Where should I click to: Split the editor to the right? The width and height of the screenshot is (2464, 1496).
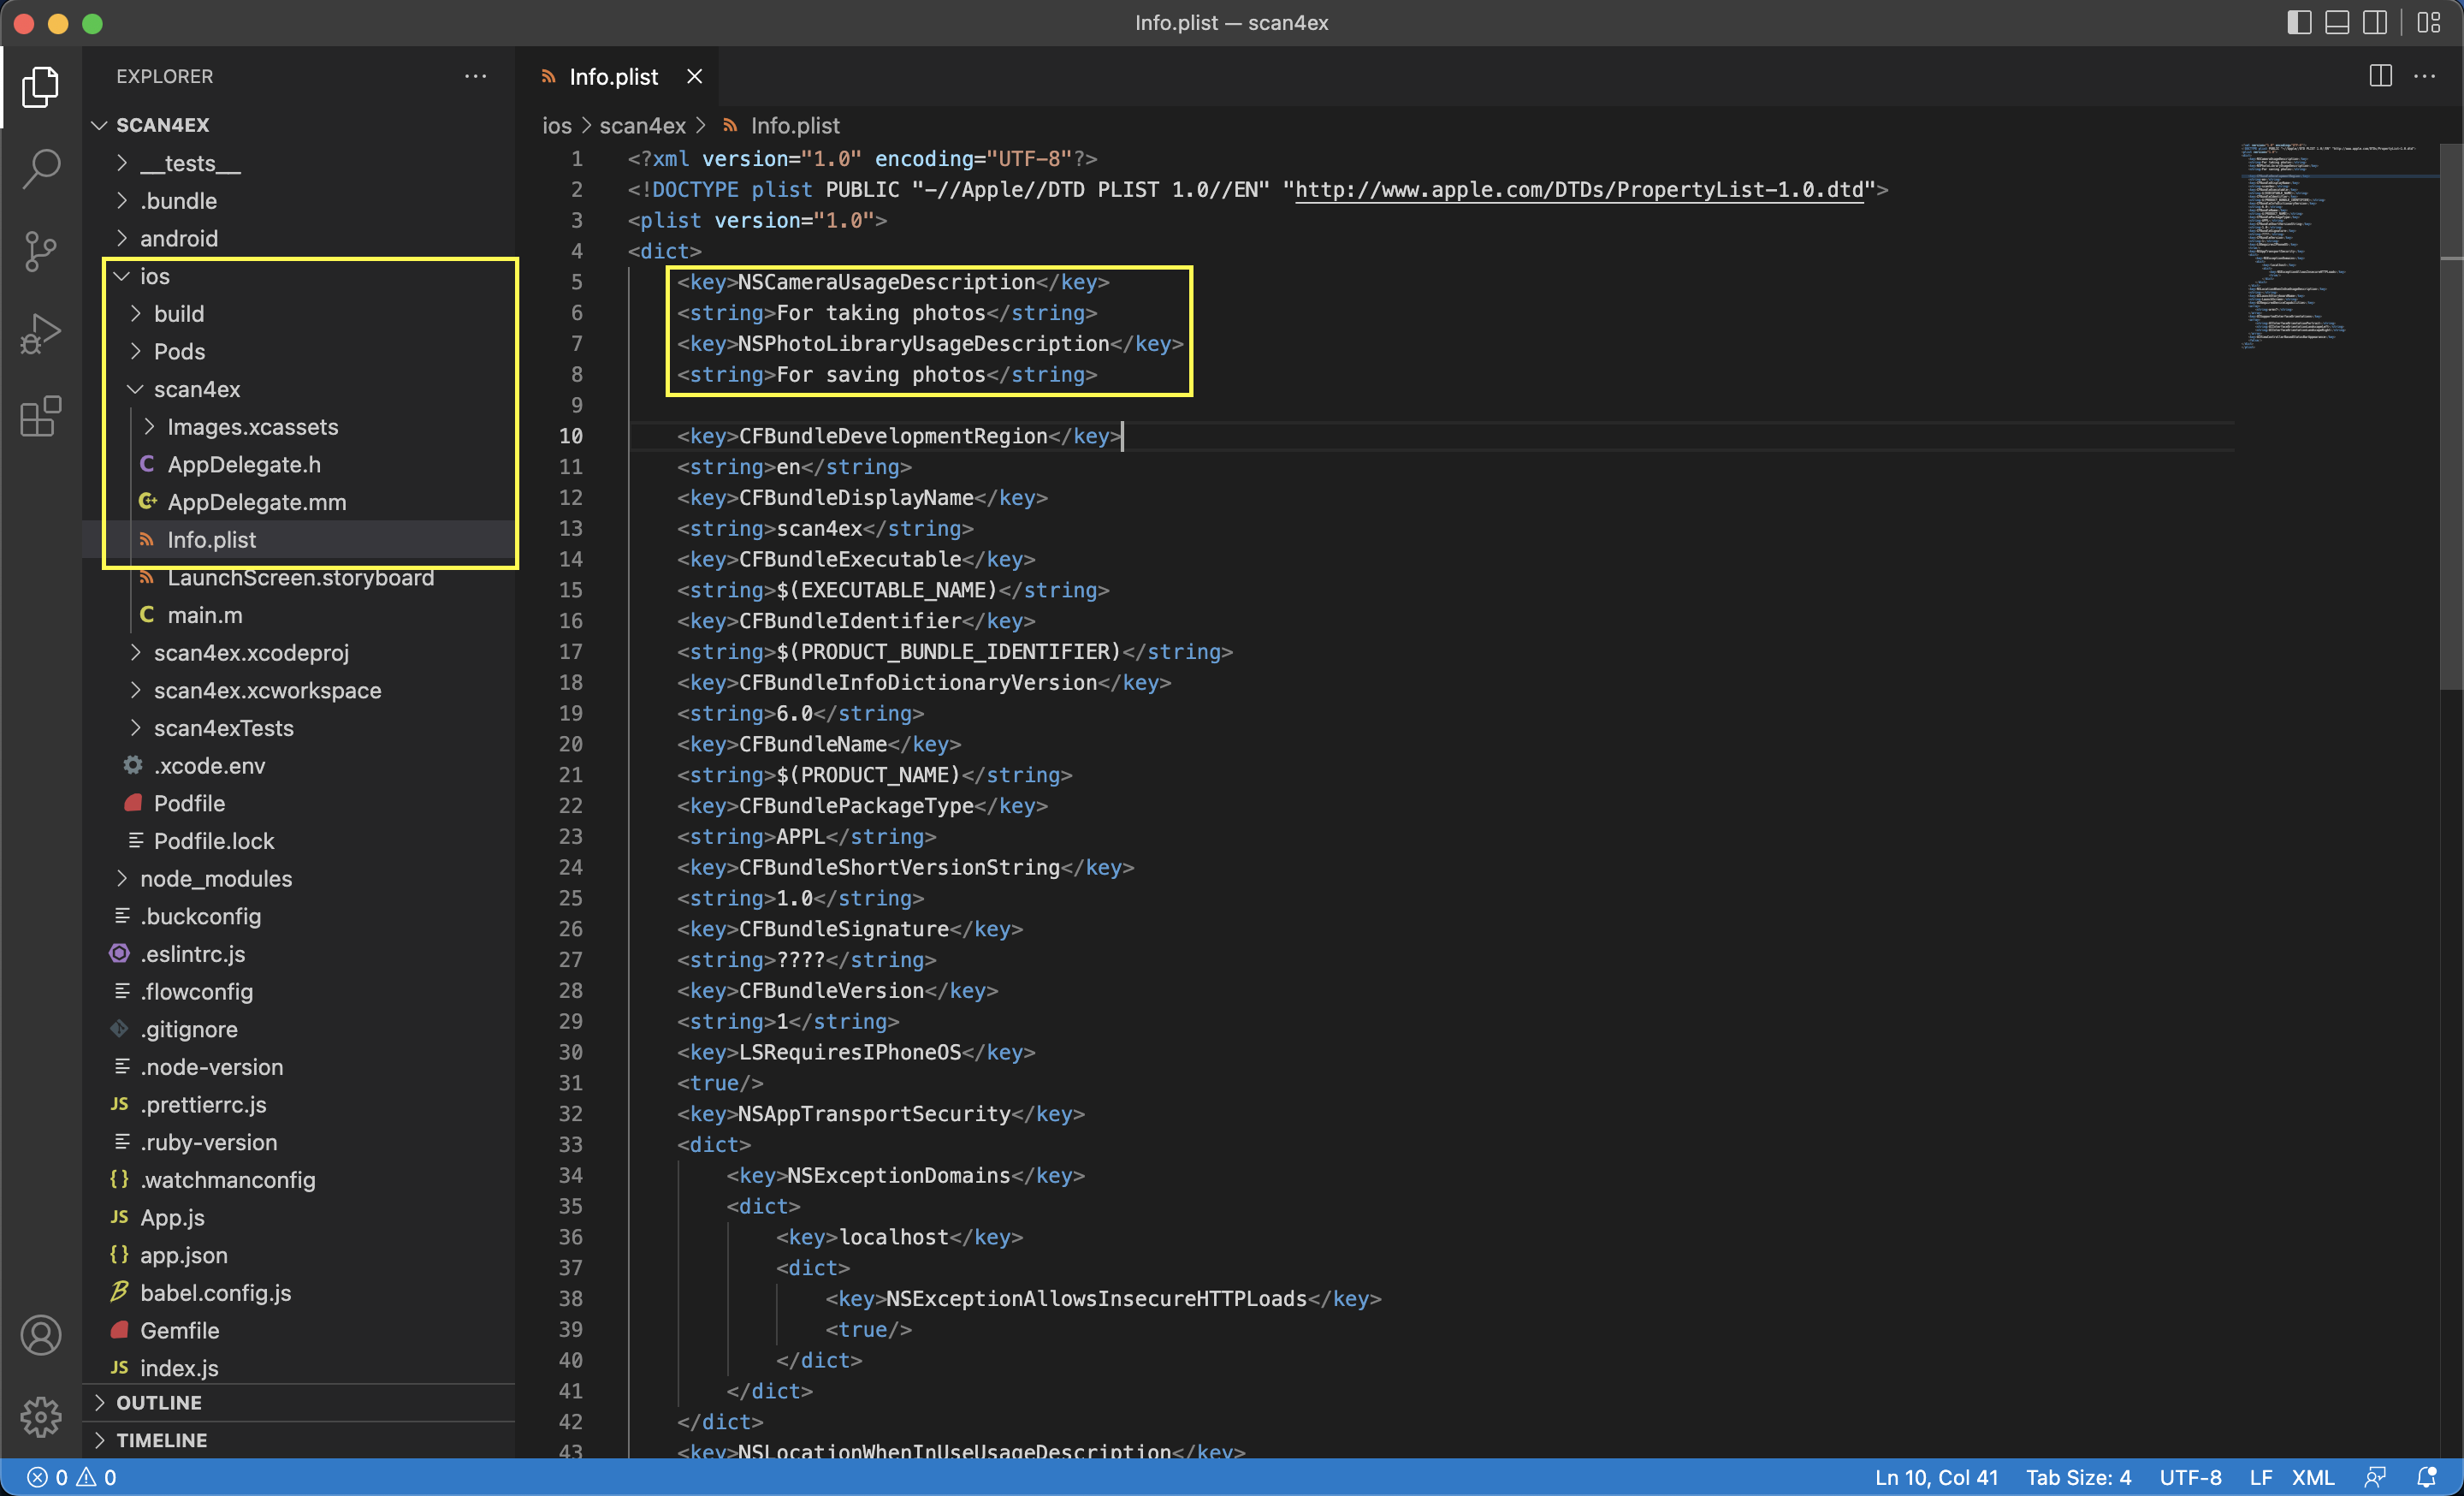[x=2380, y=76]
